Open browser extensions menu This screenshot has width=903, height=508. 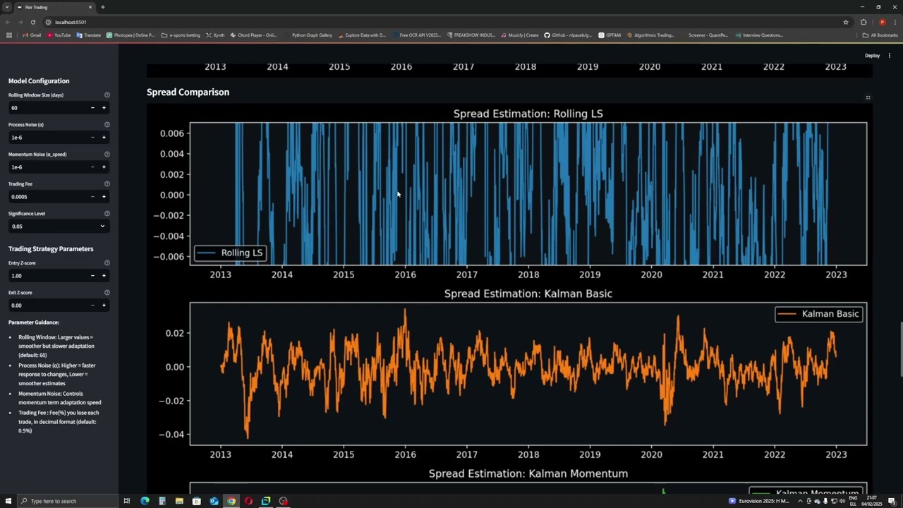(x=863, y=22)
